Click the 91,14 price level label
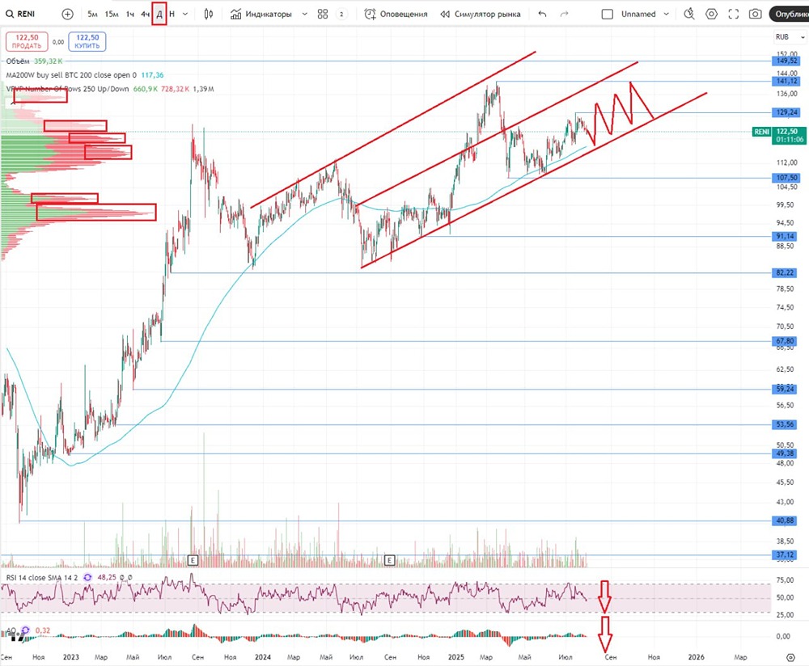 [x=785, y=236]
